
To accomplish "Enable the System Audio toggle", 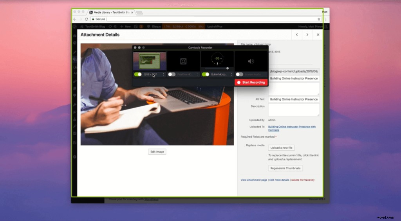I will pyautogui.click(x=239, y=74).
